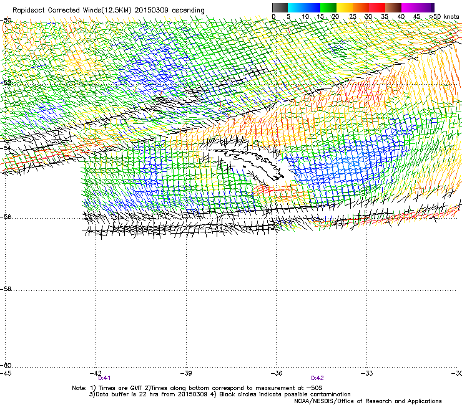Image resolution: width=462 pixels, height=405 pixels.
Task: Click the '-56' latitude axis label
Action: tap(6, 217)
